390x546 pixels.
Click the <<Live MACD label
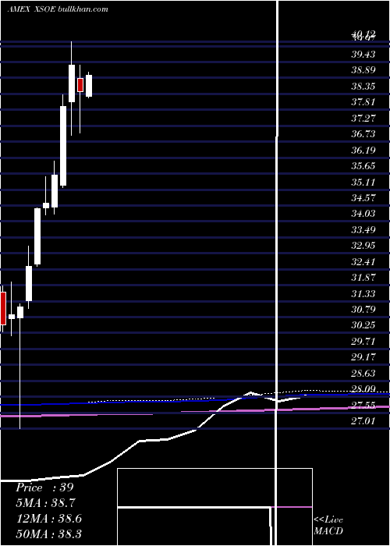(328, 526)
